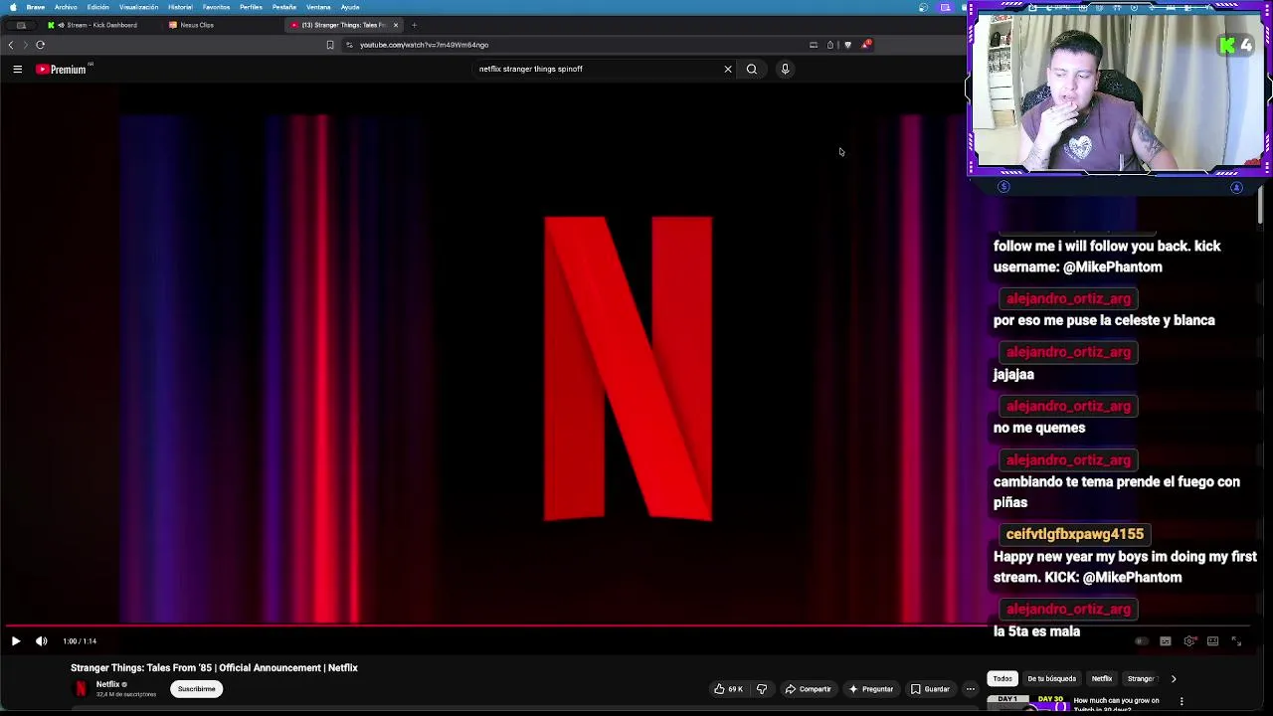
Task: Mute the video volume
Action: click(x=42, y=641)
